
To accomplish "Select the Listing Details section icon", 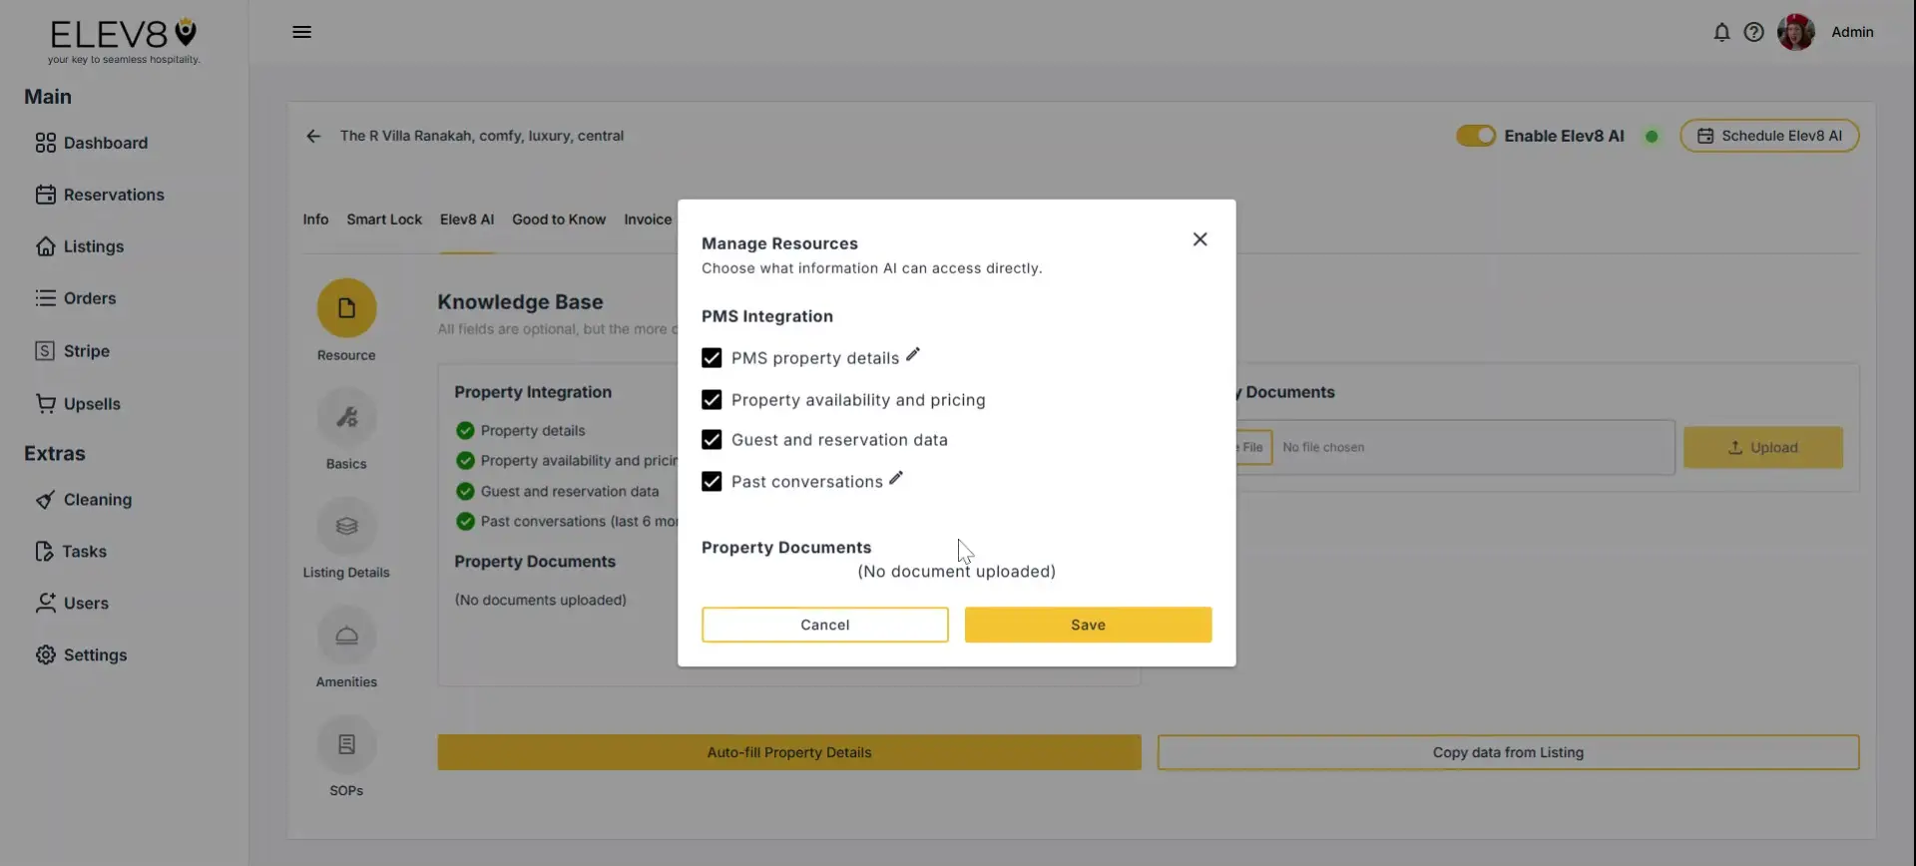I will pos(346,526).
